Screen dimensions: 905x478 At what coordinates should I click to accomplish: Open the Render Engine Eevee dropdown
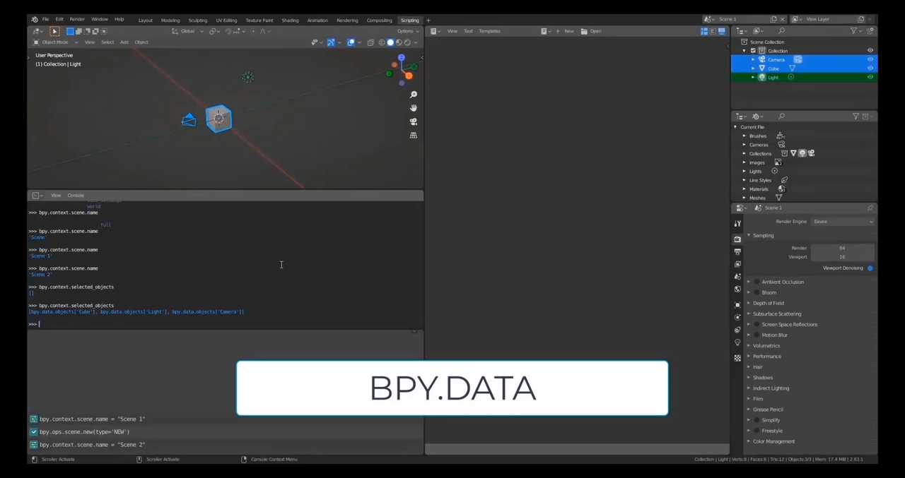(x=843, y=222)
